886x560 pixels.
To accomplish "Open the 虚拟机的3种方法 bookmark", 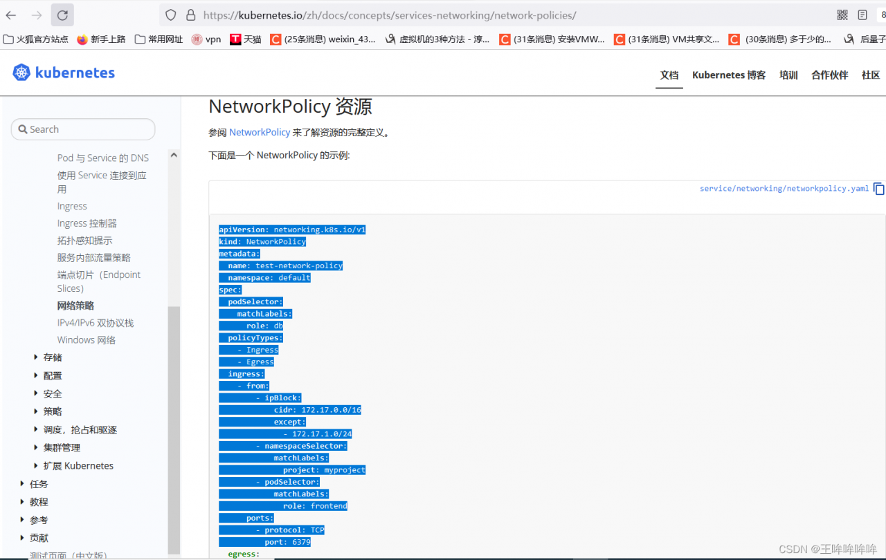I will coord(437,39).
